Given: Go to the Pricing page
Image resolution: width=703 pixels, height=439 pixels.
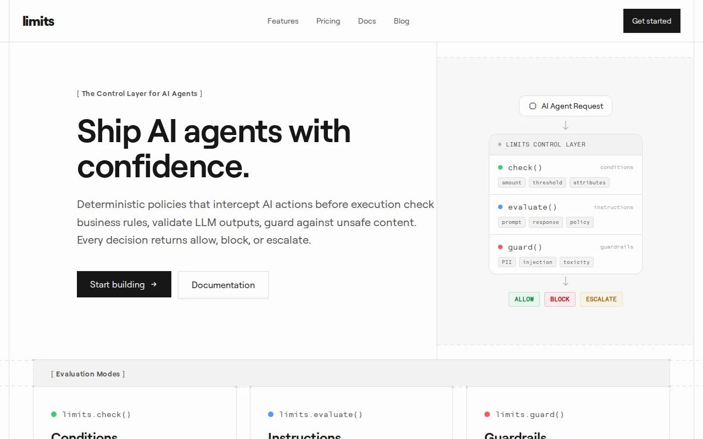Looking at the screenshot, I should click(328, 21).
